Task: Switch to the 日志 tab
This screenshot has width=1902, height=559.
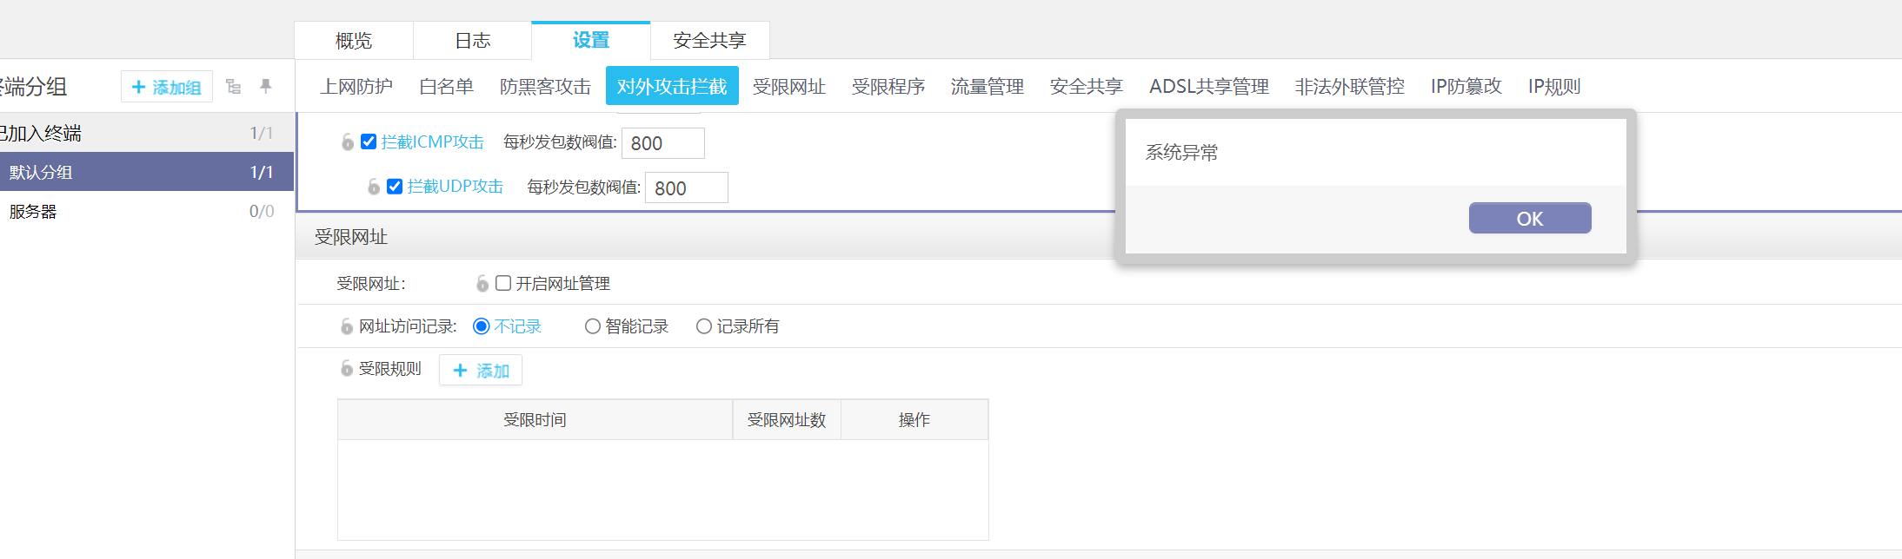Action: (472, 41)
